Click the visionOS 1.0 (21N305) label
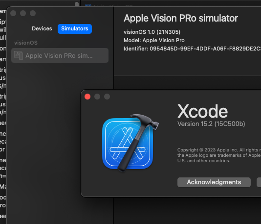 coord(152,32)
